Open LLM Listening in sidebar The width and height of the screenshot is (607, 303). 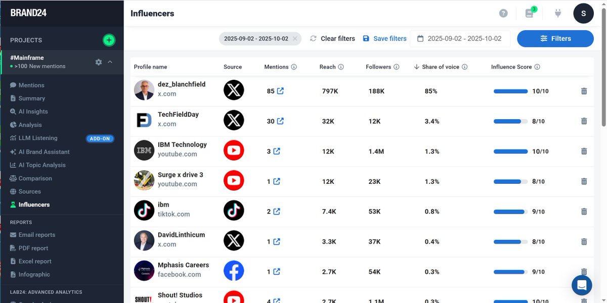click(38, 138)
